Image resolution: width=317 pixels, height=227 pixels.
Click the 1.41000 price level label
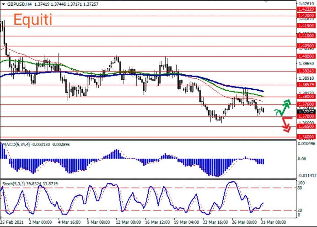click(x=306, y=36)
